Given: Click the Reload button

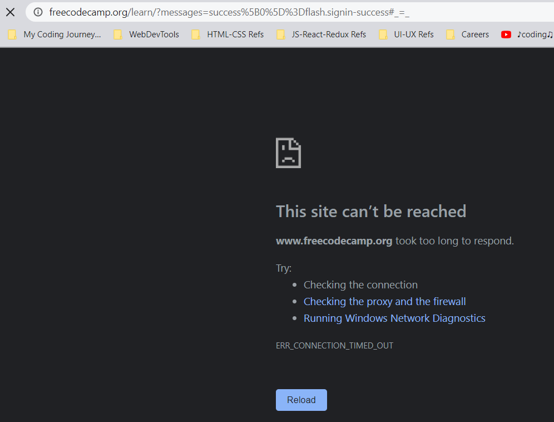Looking at the screenshot, I should (301, 400).
